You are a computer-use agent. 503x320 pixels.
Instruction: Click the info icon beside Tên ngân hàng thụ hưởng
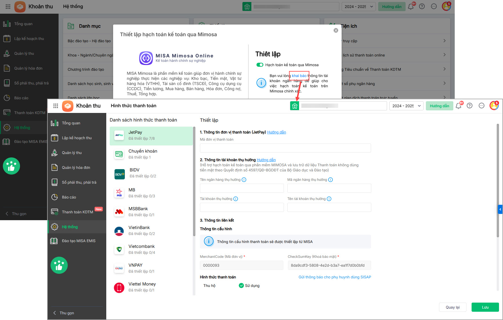click(244, 180)
